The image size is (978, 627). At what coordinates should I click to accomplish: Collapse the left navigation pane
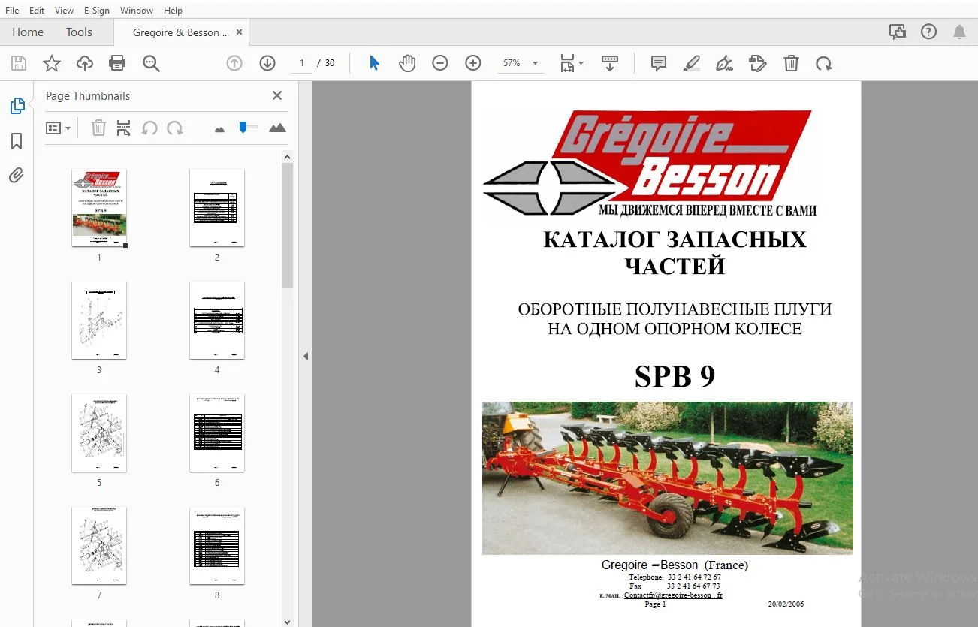click(x=306, y=356)
